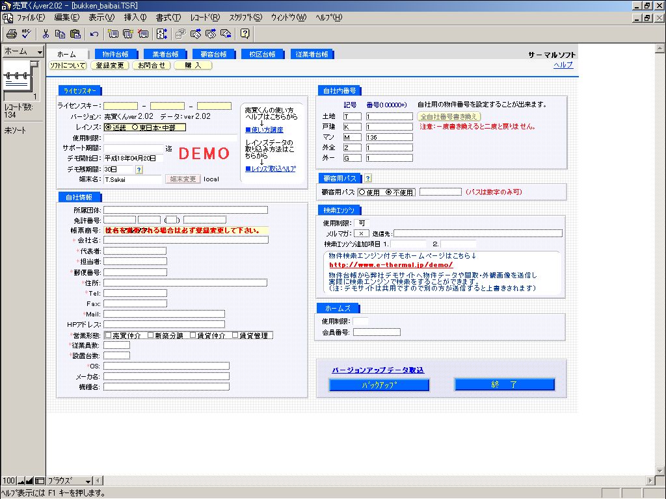Click the 会社名 input field
The width and height of the screenshot is (666, 499).
pos(185,240)
